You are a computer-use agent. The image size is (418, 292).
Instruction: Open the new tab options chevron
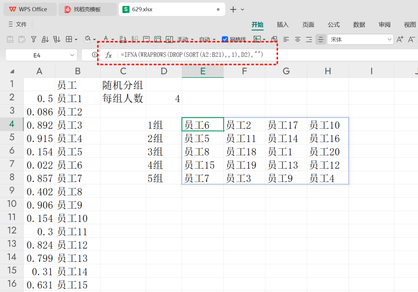[242, 10]
